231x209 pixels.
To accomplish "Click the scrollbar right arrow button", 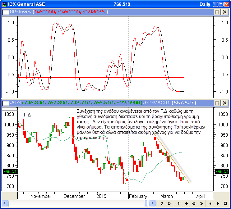I will 152,203.
